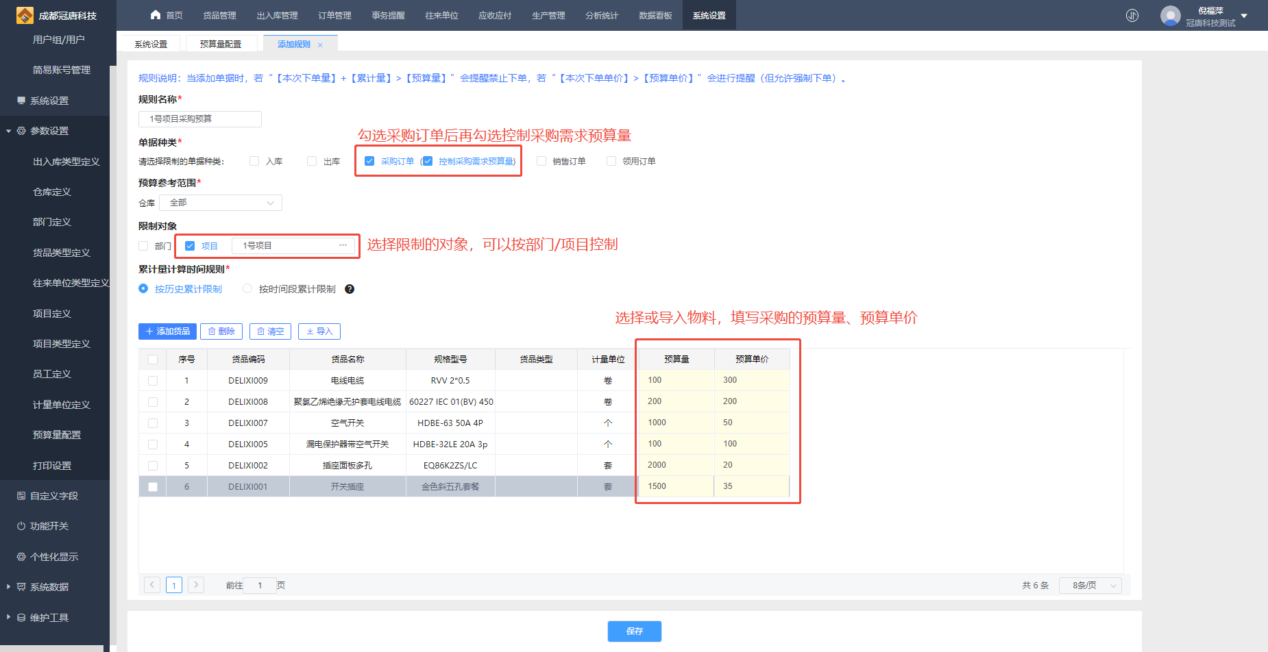Check the 领用订单 checkbox
This screenshot has height=652, width=1268.
pos(611,161)
